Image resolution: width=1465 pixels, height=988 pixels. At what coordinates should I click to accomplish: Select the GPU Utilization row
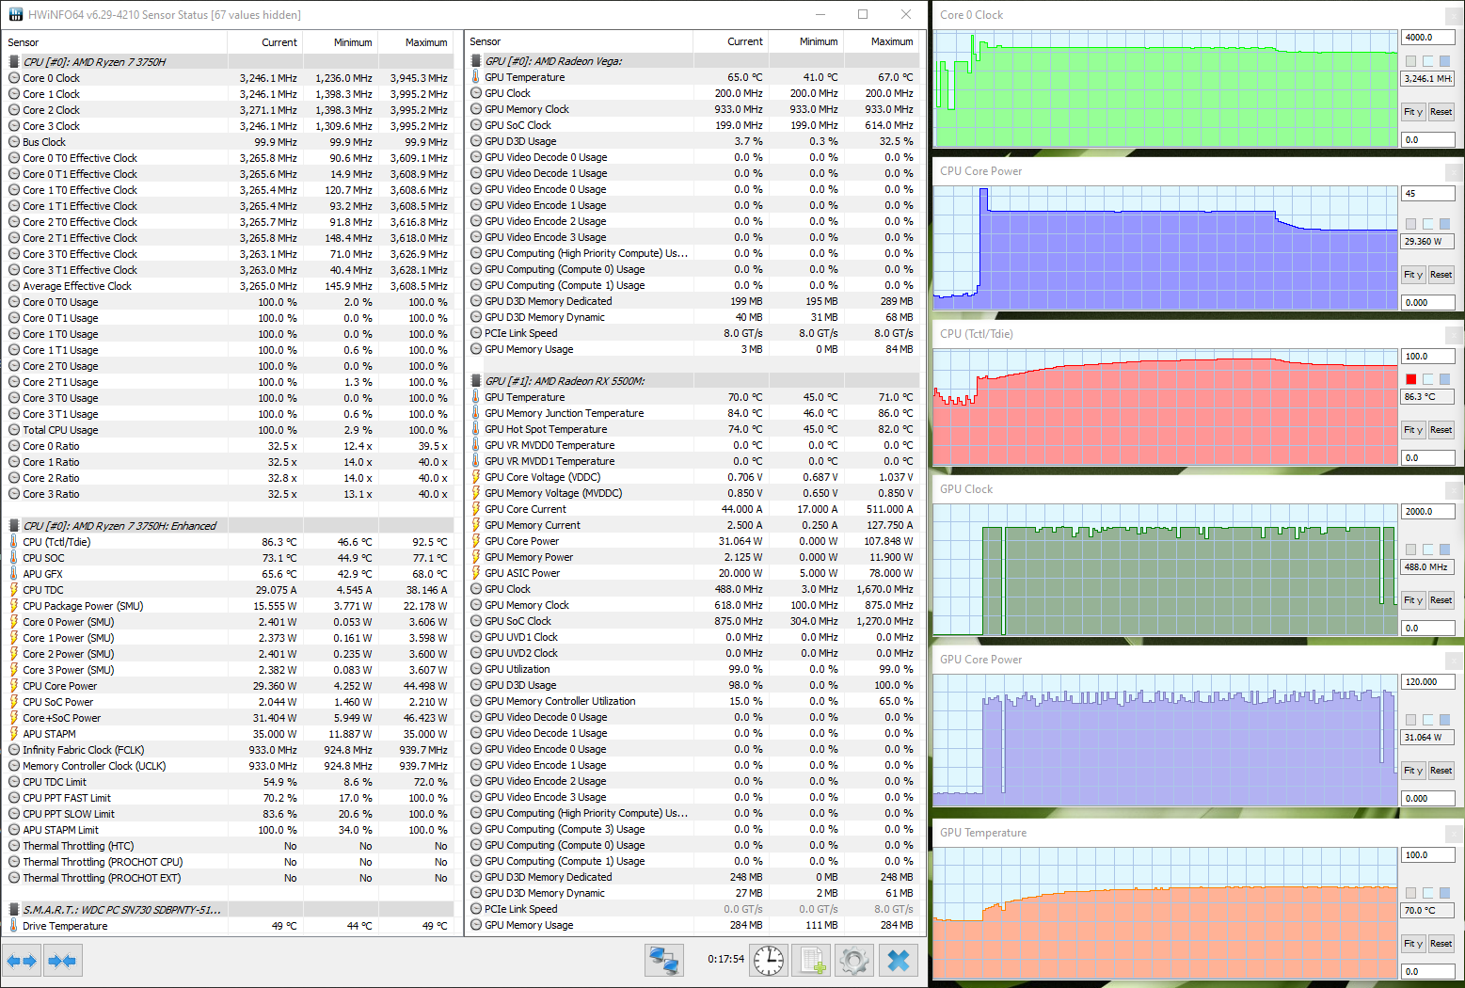692,669
